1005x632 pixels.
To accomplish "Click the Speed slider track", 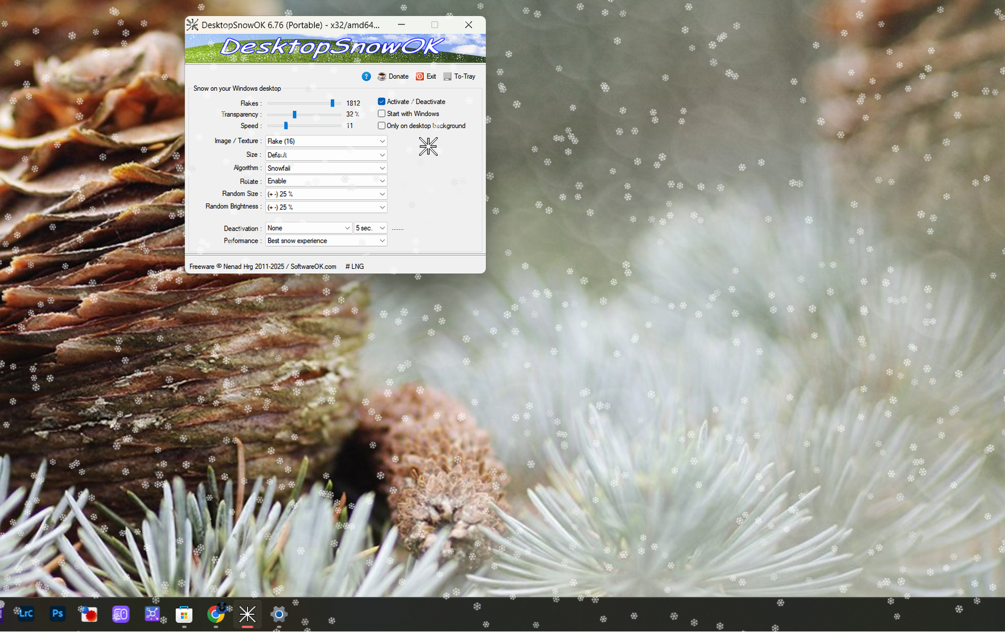I will click(x=304, y=126).
